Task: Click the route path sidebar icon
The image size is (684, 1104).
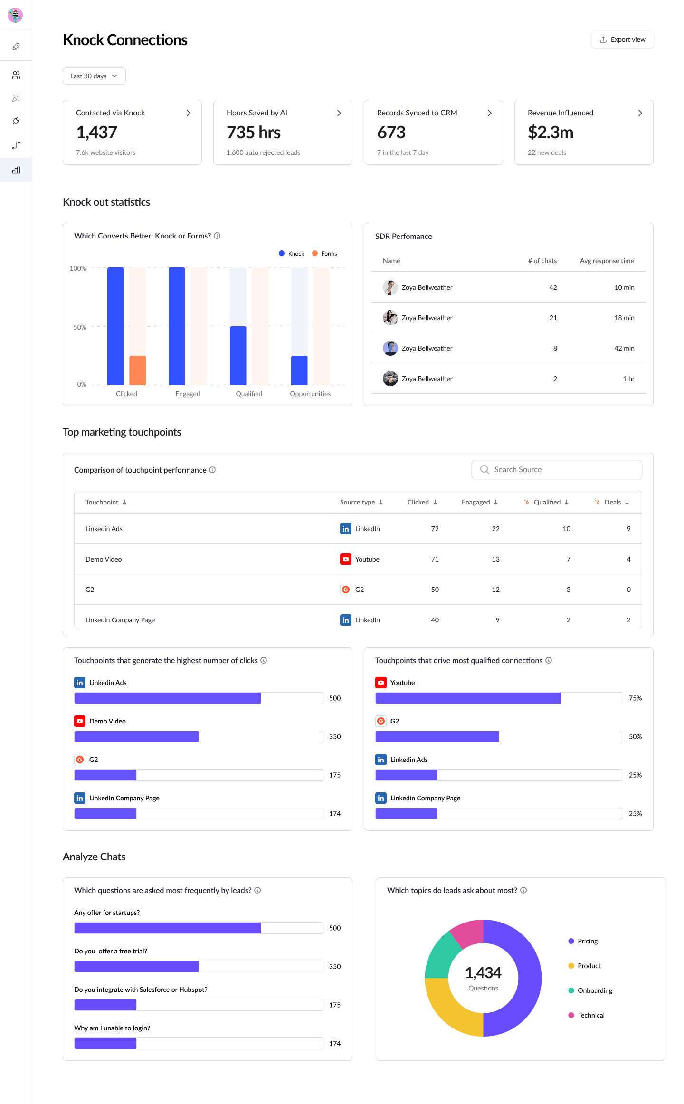Action: click(16, 145)
